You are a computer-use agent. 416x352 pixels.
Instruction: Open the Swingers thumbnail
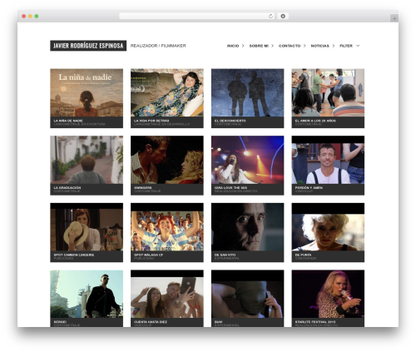coord(167,160)
